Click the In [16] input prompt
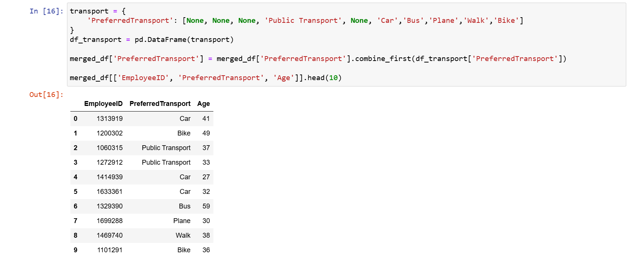 tap(46, 11)
